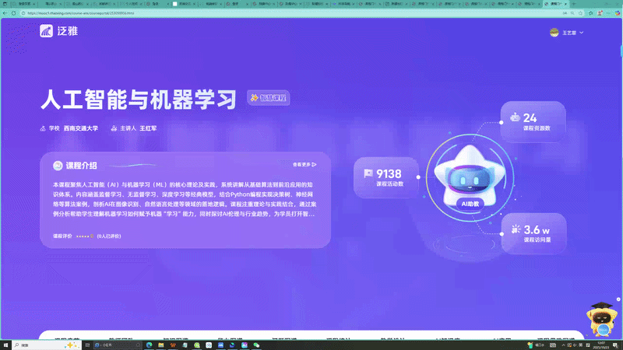The width and height of the screenshot is (623, 350).
Task: Show hidden system tray icons
Action: (x=563, y=345)
